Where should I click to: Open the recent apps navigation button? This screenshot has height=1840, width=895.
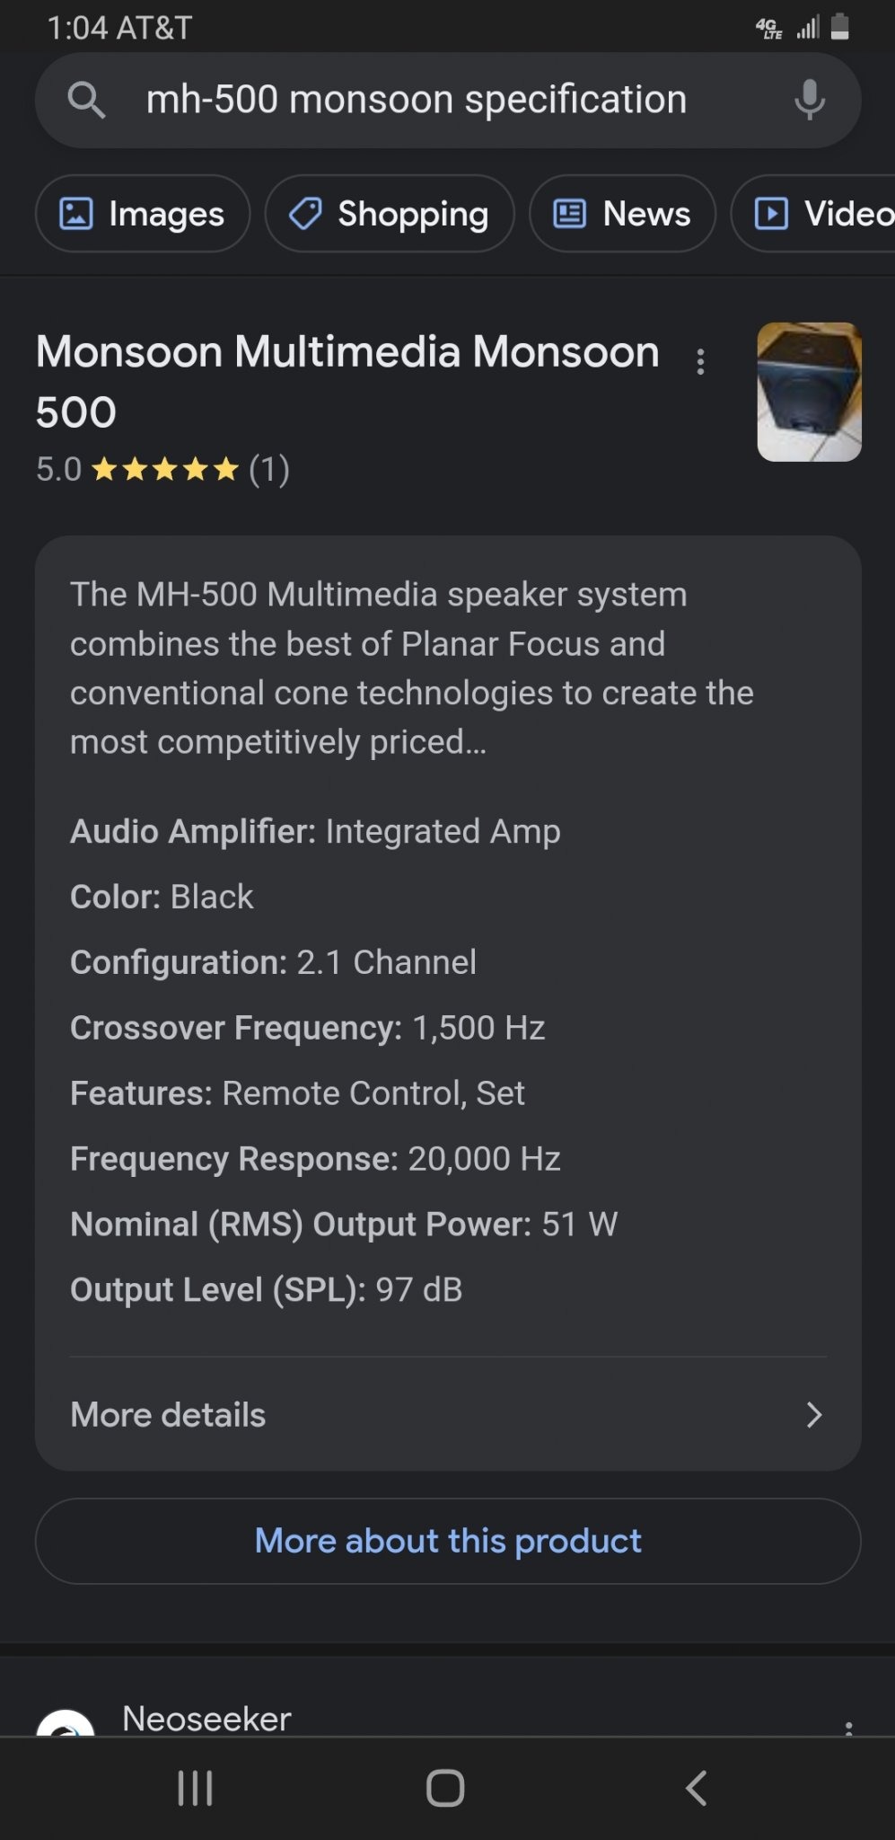click(x=195, y=1788)
